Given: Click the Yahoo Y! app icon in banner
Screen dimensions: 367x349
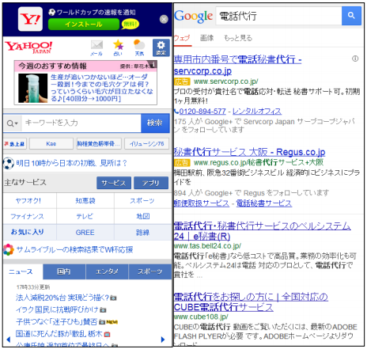Looking at the screenshot, I should click(x=30, y=19).
